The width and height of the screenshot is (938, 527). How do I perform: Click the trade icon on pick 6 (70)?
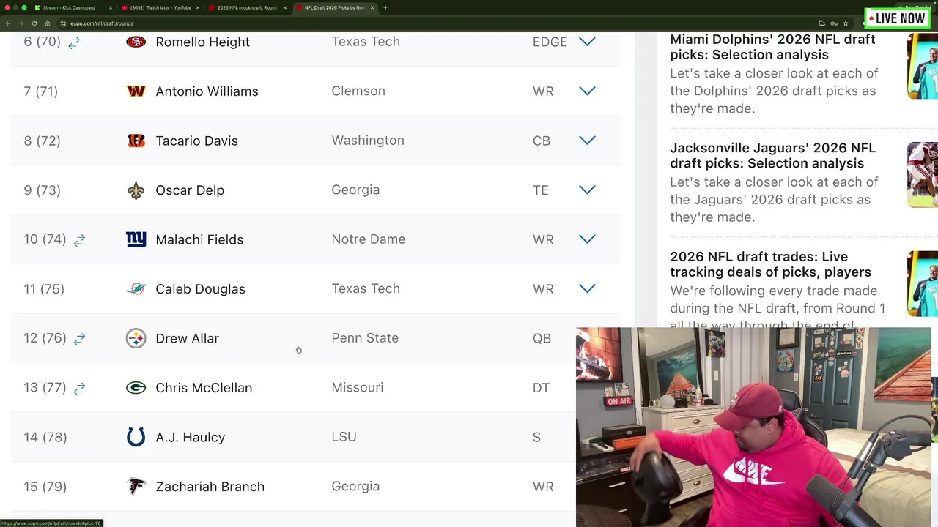pos(74,43)
